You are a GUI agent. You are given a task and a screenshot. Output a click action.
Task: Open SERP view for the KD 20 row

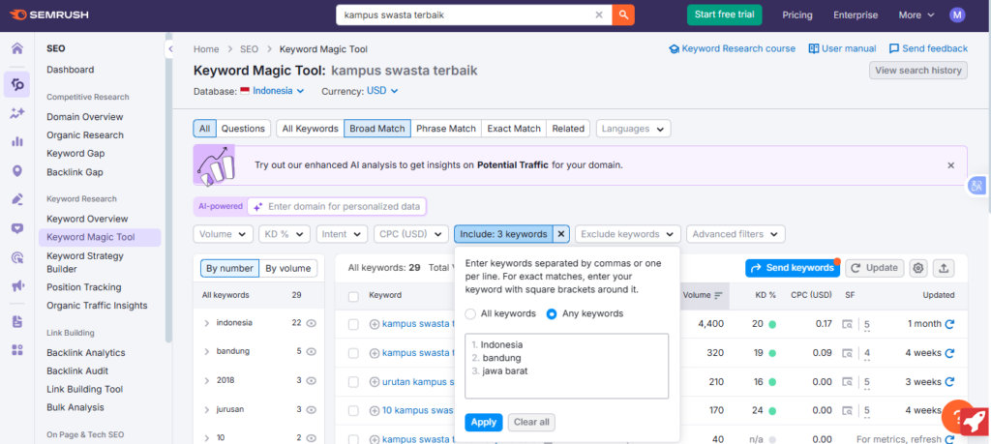point(847,324)
